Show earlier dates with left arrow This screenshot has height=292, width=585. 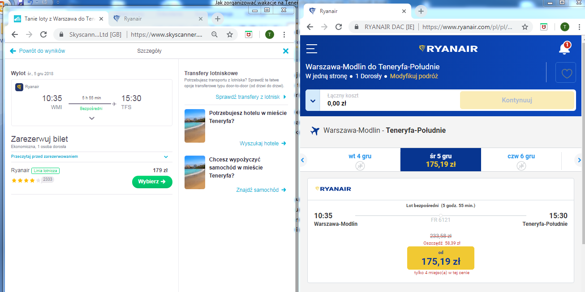(x=303, y=160)
